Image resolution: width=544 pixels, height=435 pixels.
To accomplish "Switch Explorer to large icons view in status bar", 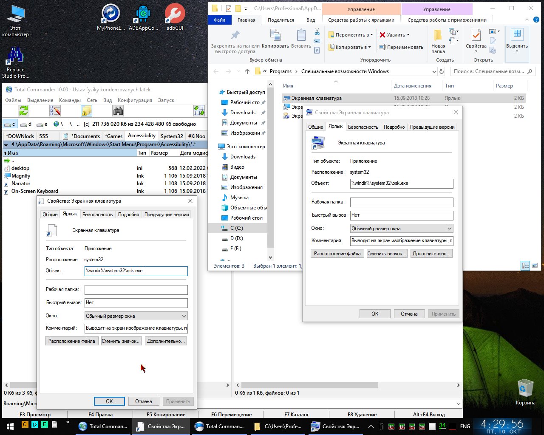I will click(x=535, y=266).
